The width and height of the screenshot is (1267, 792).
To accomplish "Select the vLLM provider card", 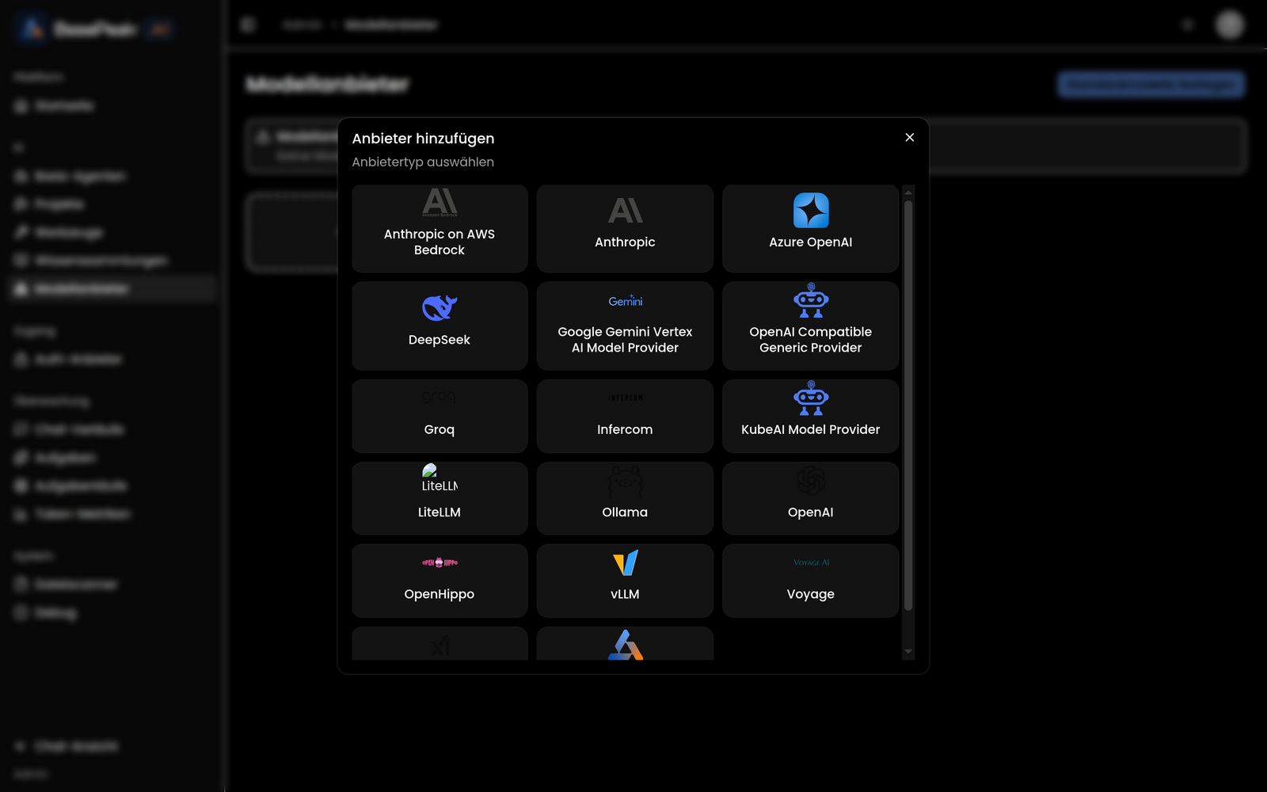I will pyautogui.click(x=625, y=581).
